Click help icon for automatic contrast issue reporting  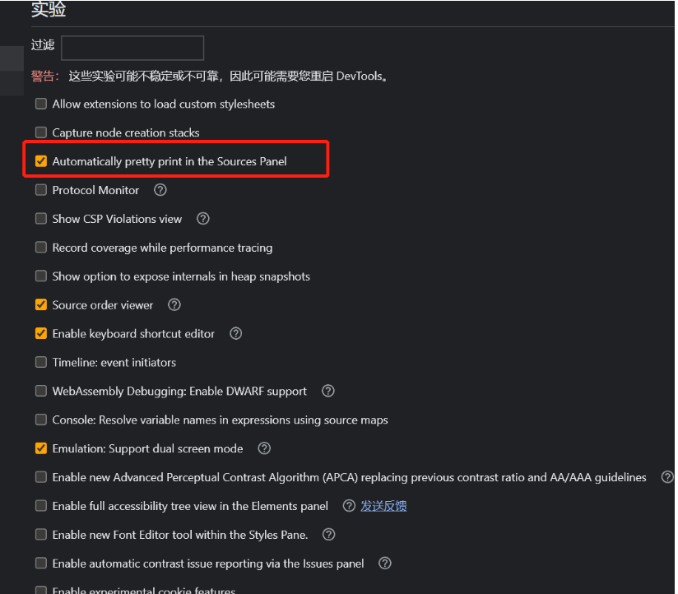coord(385,564)
